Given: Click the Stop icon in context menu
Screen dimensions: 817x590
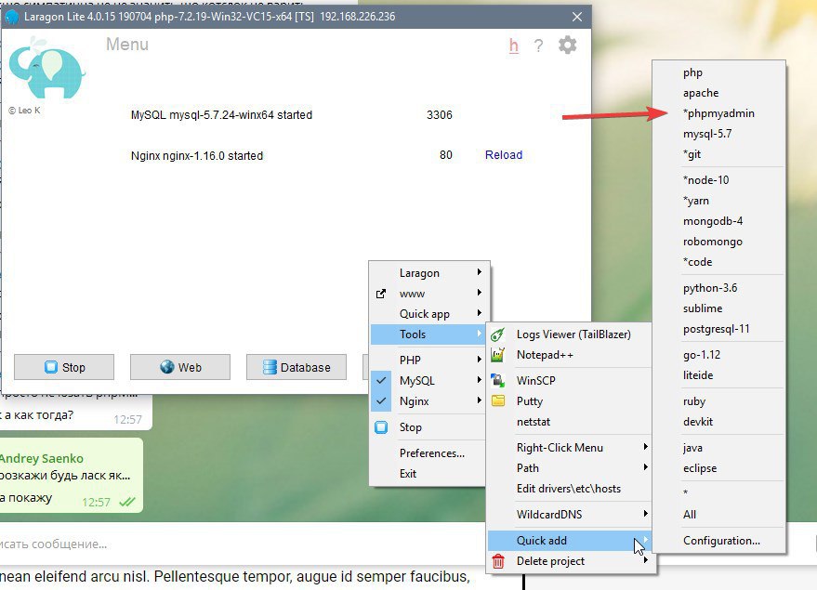Looking at the screenshot, I should pyautogui.click(x=381, y=427).
